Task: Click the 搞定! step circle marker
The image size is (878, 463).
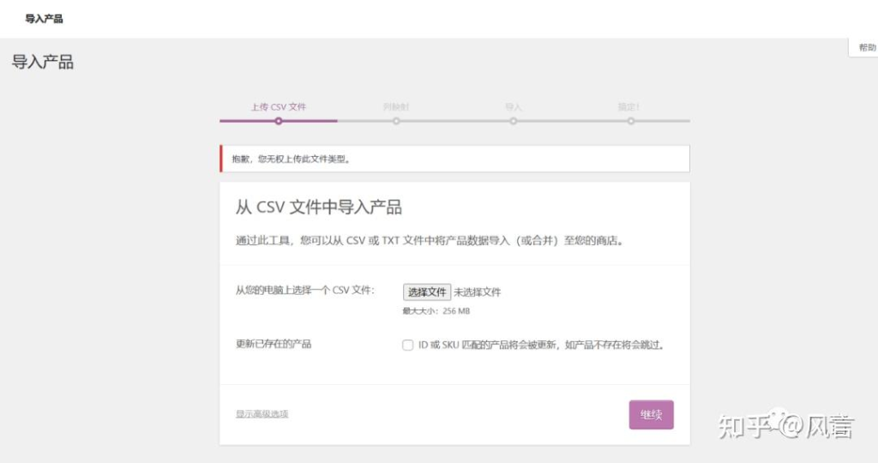Action: pyautogui.click(x=630, y=121)
